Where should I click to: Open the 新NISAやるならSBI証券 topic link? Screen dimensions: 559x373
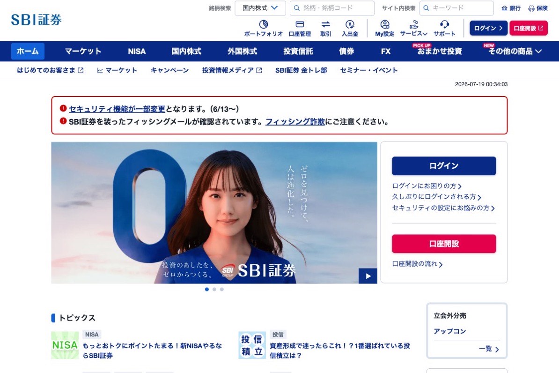point(152,351)
